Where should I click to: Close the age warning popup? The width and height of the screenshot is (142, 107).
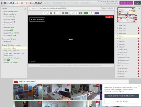click(x=139, y=86)
